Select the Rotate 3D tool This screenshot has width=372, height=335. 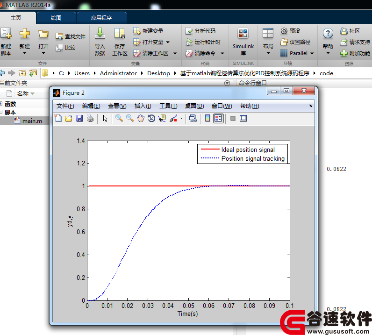point(151,118)
